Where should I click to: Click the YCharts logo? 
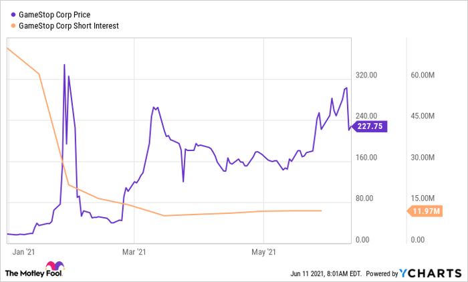coord(430,273)
